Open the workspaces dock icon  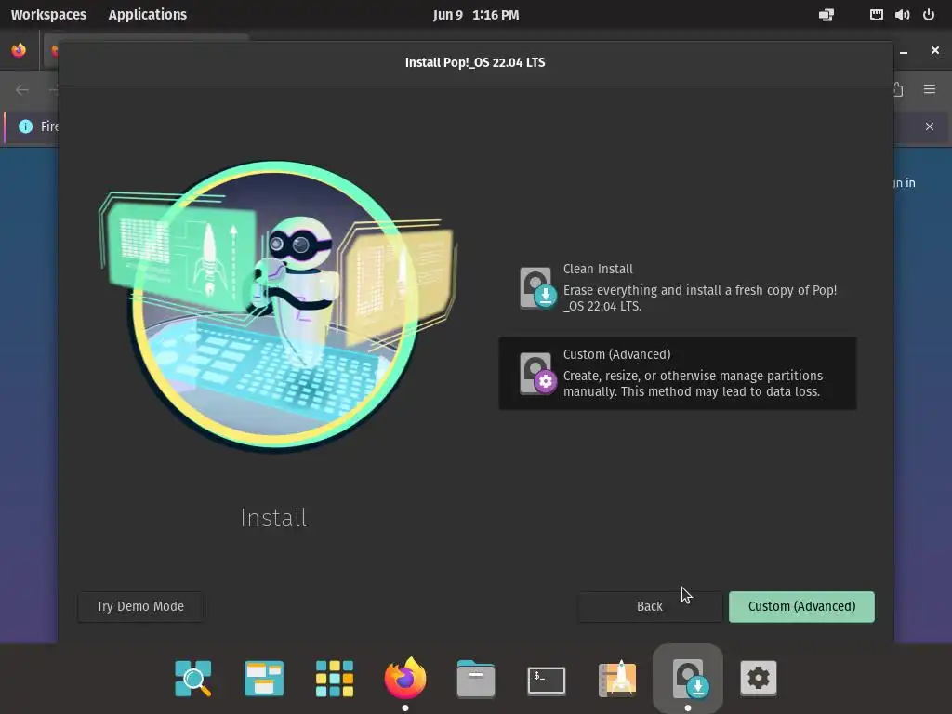263,678
